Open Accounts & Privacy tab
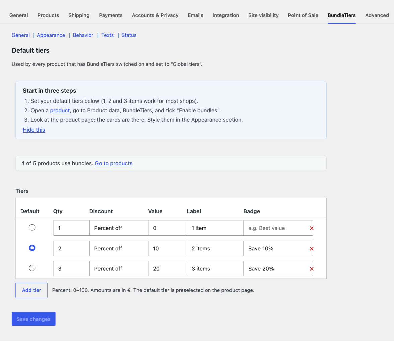Screen dimensions: 394x341 click(x=155, y=15)
